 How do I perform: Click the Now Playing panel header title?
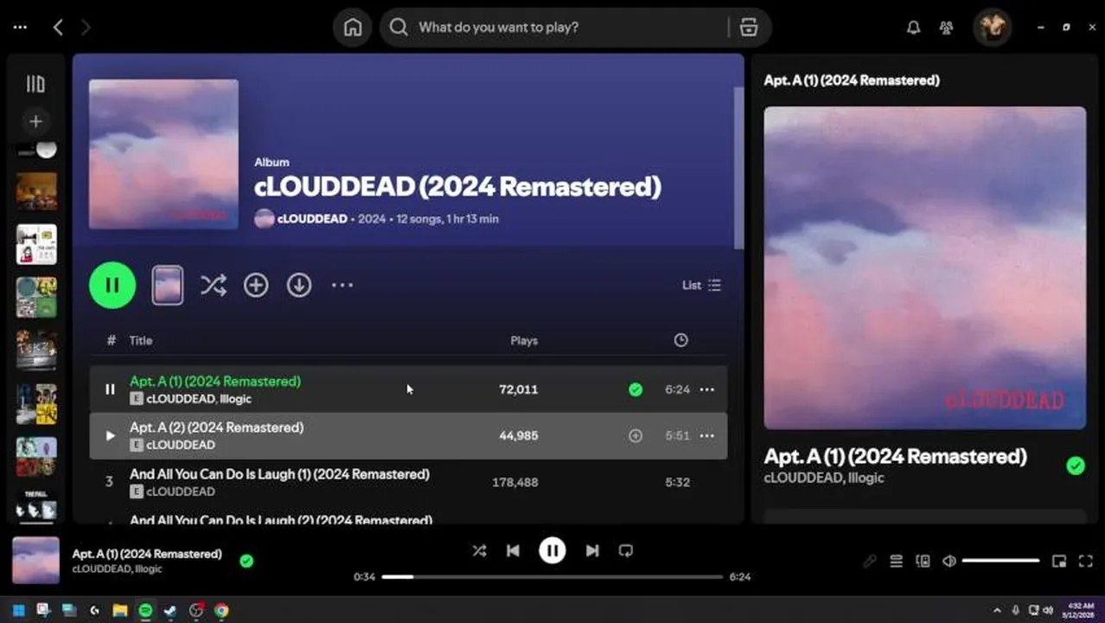(x=852, y=80)
